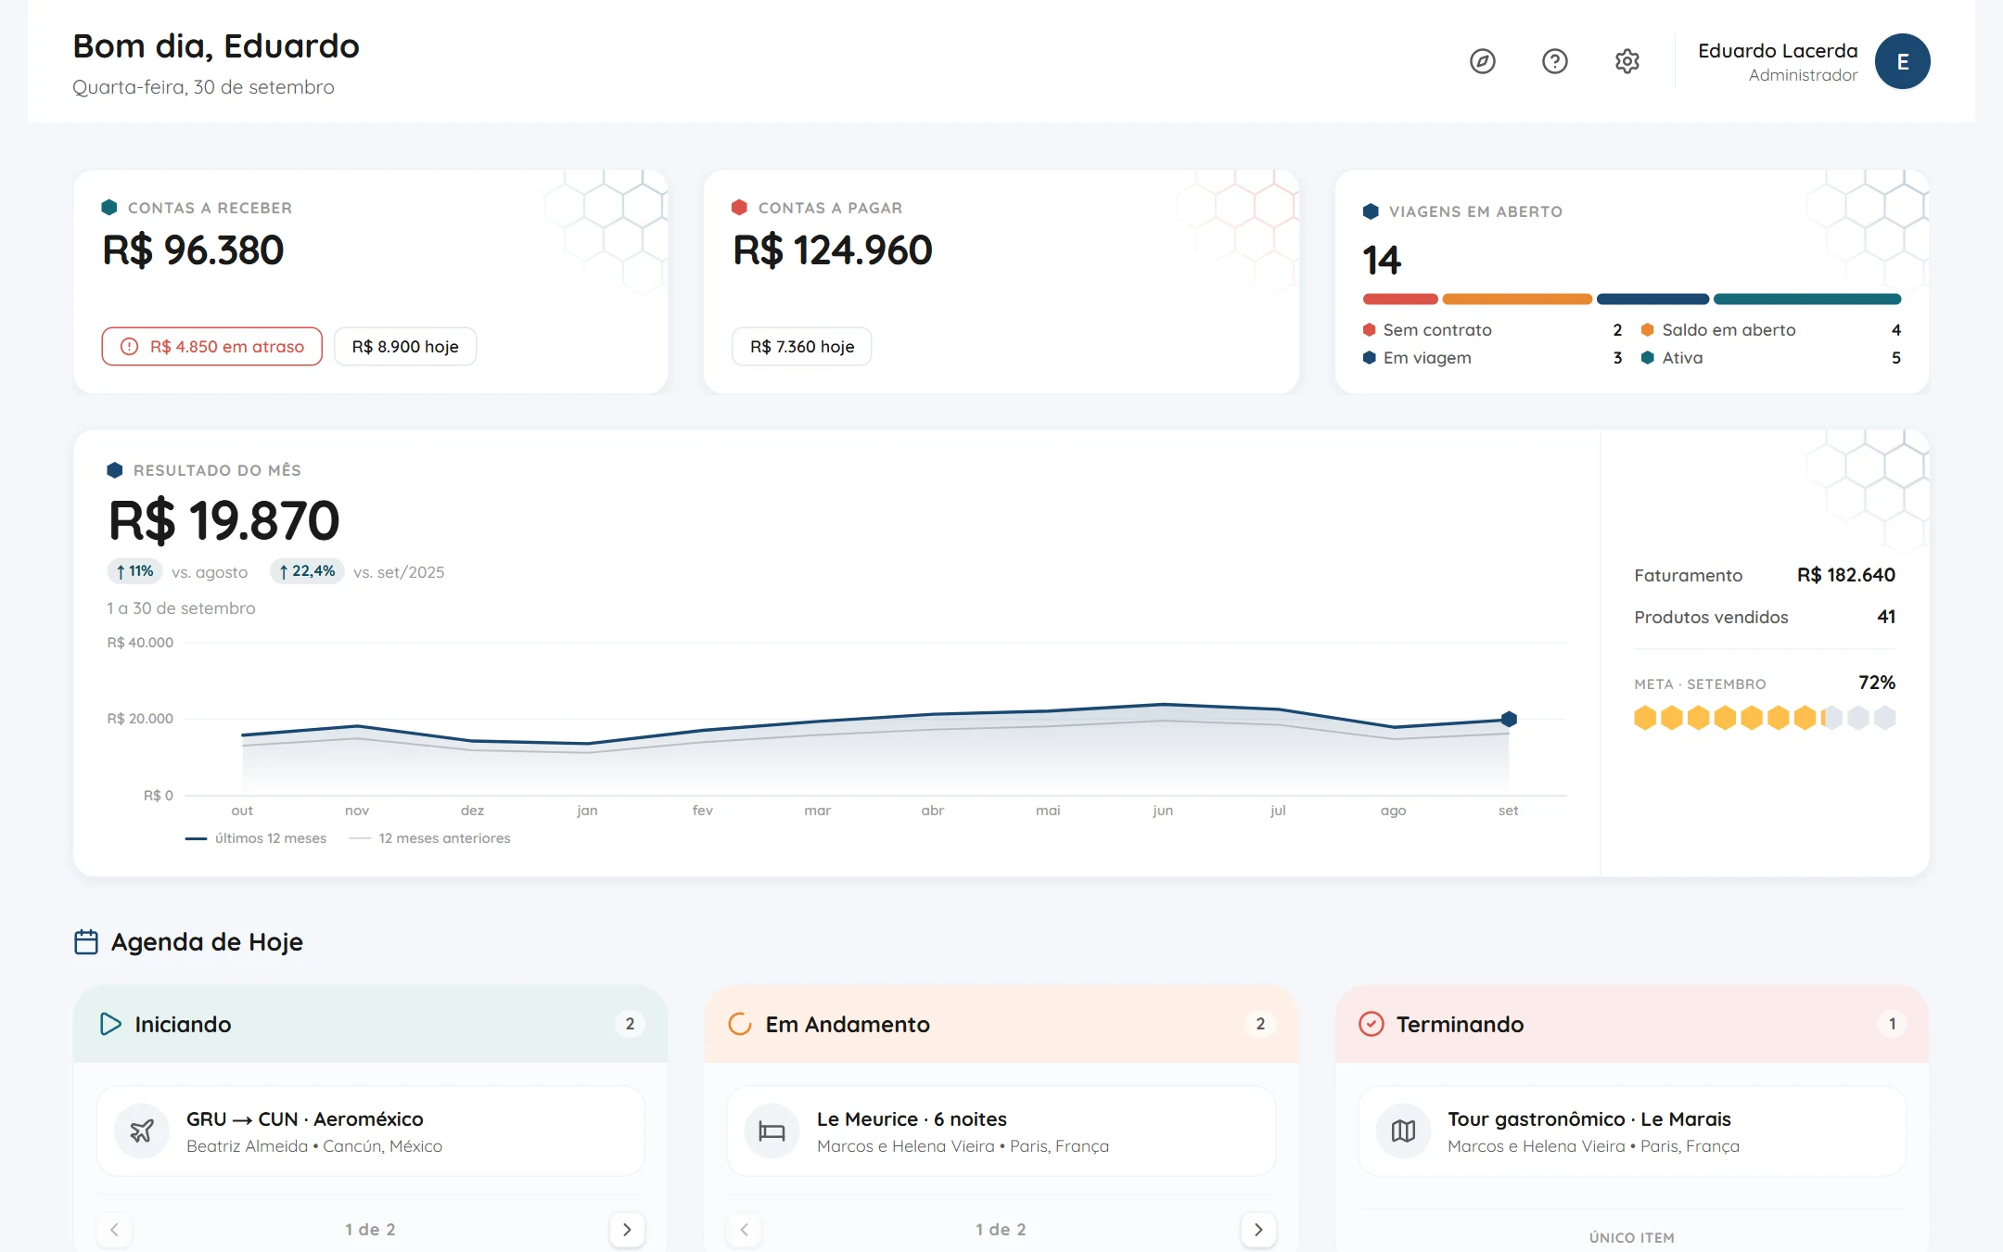Open settings gear icon

1627,61
